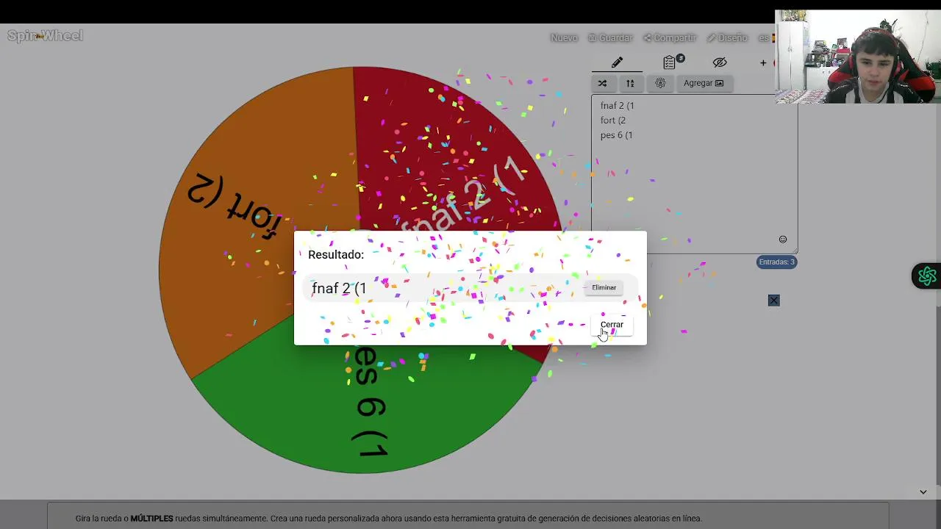Image resolution: width=941 pixels, height=529 pixels.
Task: Close the ad with the X icon
Action: (x=773, y=301)
